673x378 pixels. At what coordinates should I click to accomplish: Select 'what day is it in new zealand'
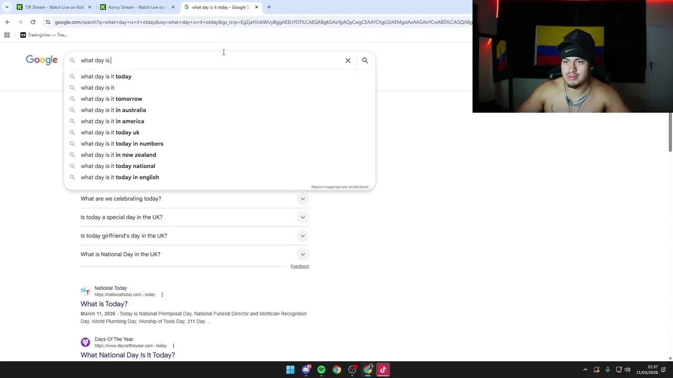219,155
